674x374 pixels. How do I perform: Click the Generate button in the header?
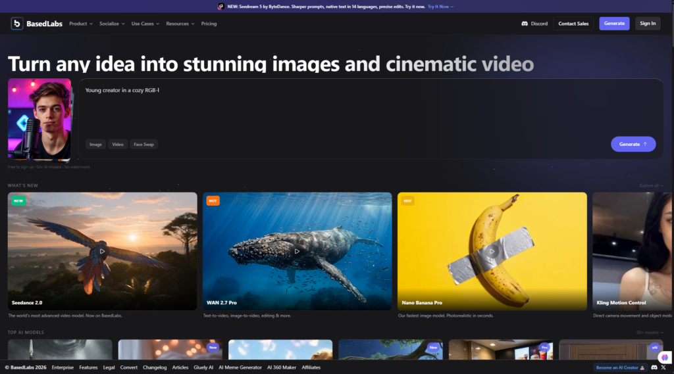(x=614, y=24)
